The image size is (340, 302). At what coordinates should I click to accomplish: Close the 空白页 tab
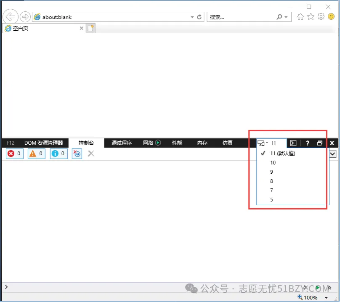[82, 28]
